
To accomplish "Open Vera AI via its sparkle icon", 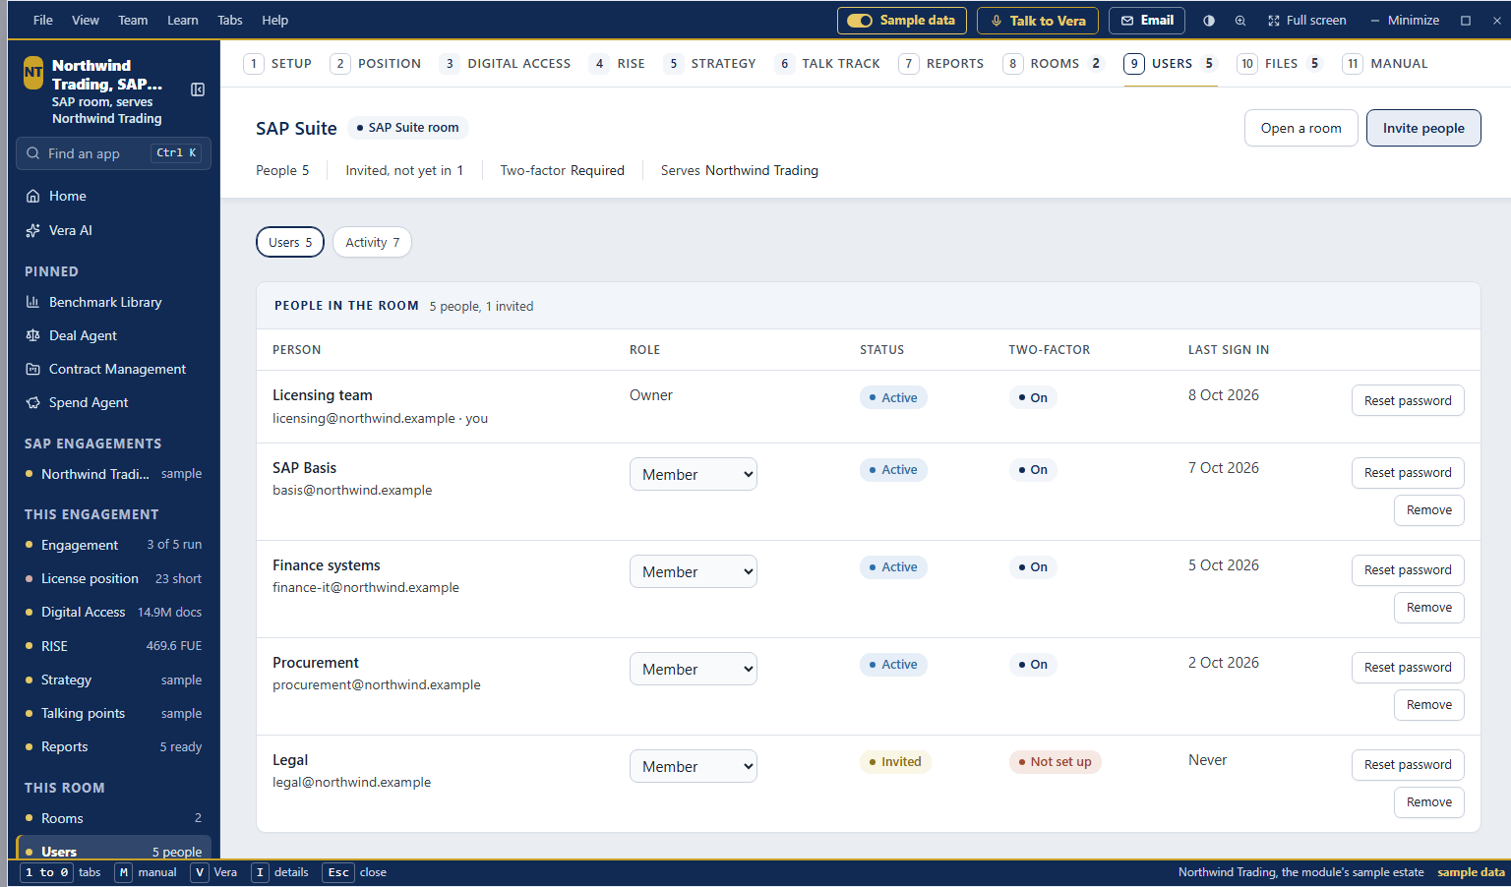I will pyautogui.click(x=33, y=230).
